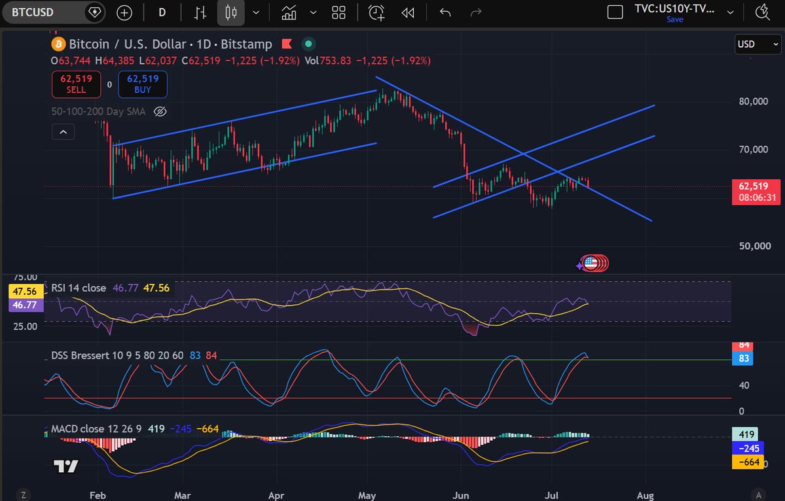The height and width of the screenshot is (501, 785).
Task: Click the orange Bitcoin logo icon
Action: point(58,44)
